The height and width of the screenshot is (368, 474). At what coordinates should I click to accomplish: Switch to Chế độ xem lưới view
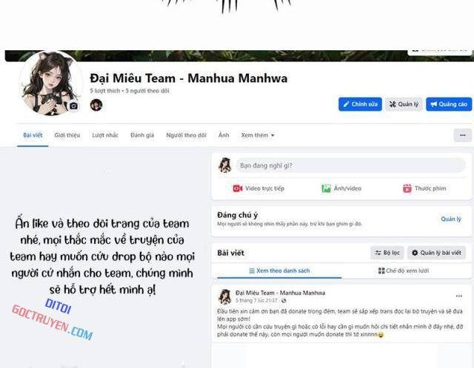(403, 270)
